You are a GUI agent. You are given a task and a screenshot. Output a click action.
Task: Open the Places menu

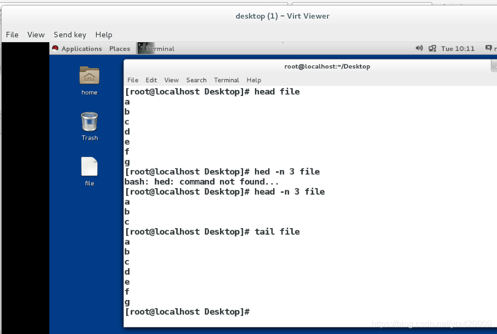120,48
